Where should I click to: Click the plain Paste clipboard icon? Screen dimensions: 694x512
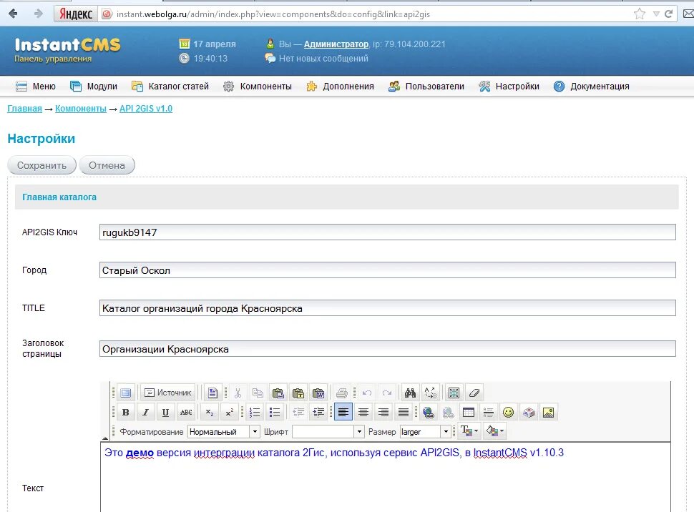tap(278, 393)
